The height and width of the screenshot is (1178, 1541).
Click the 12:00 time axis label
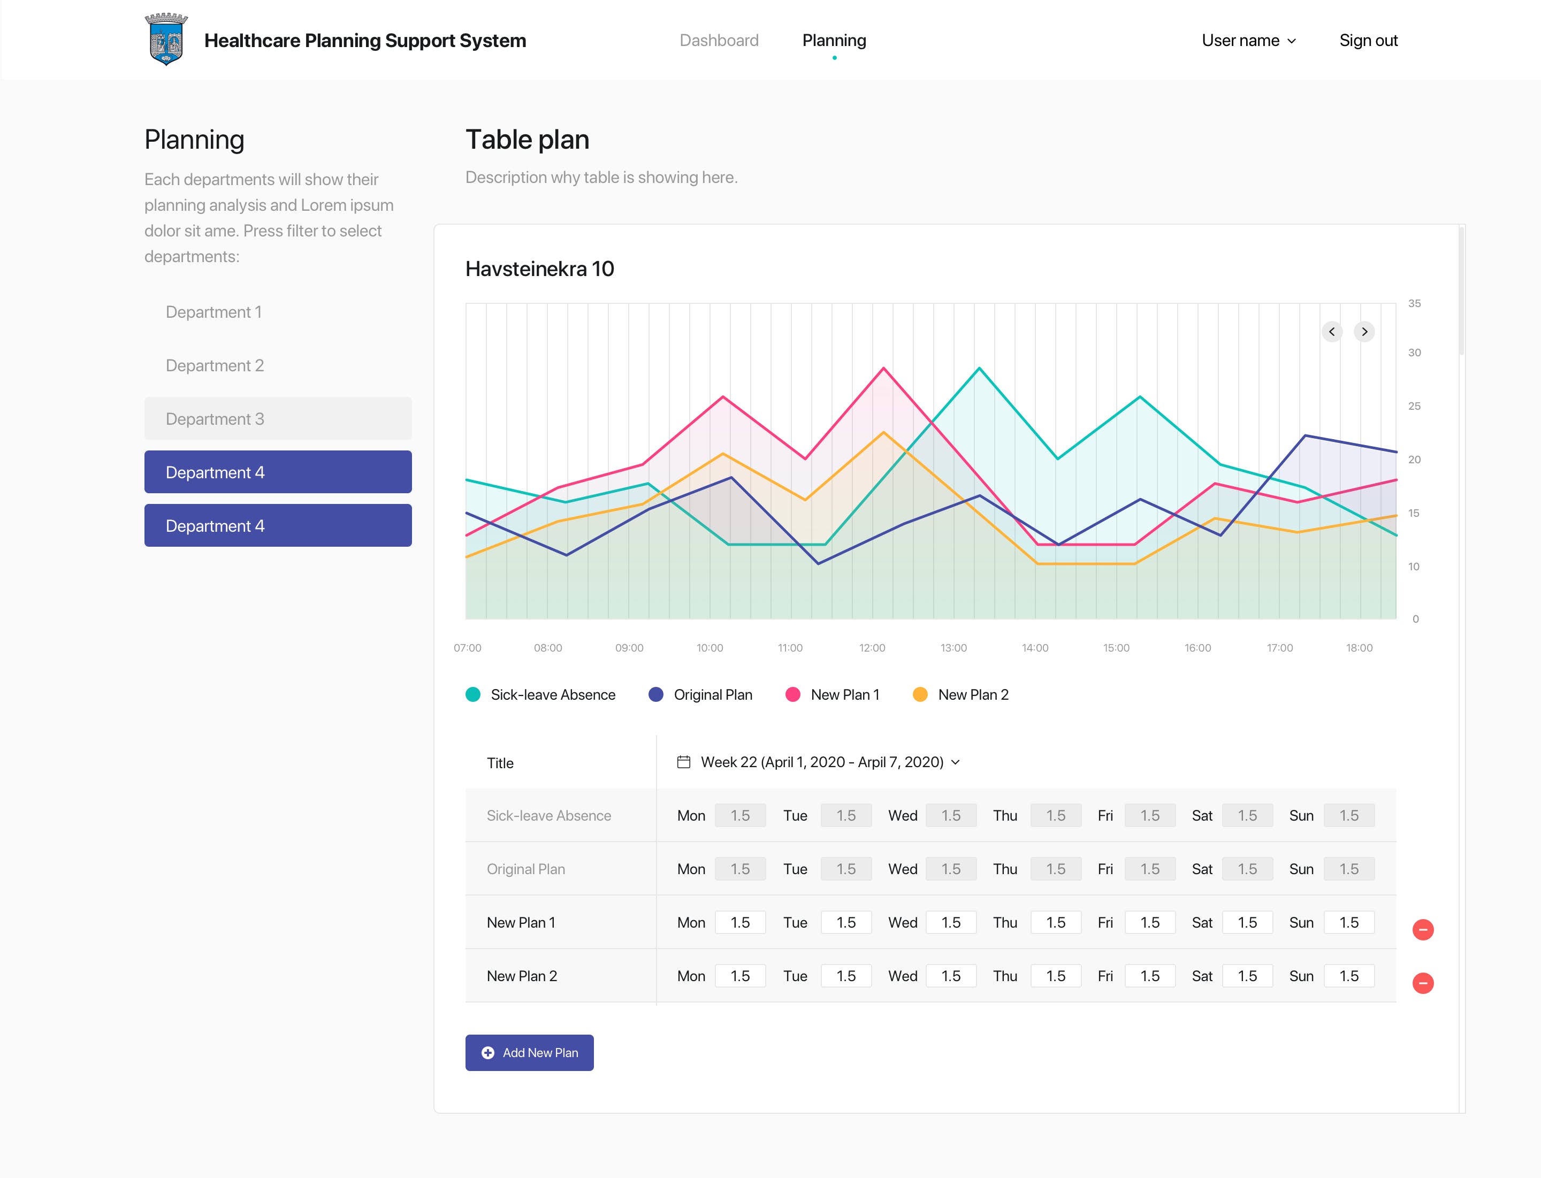(872, 648)
